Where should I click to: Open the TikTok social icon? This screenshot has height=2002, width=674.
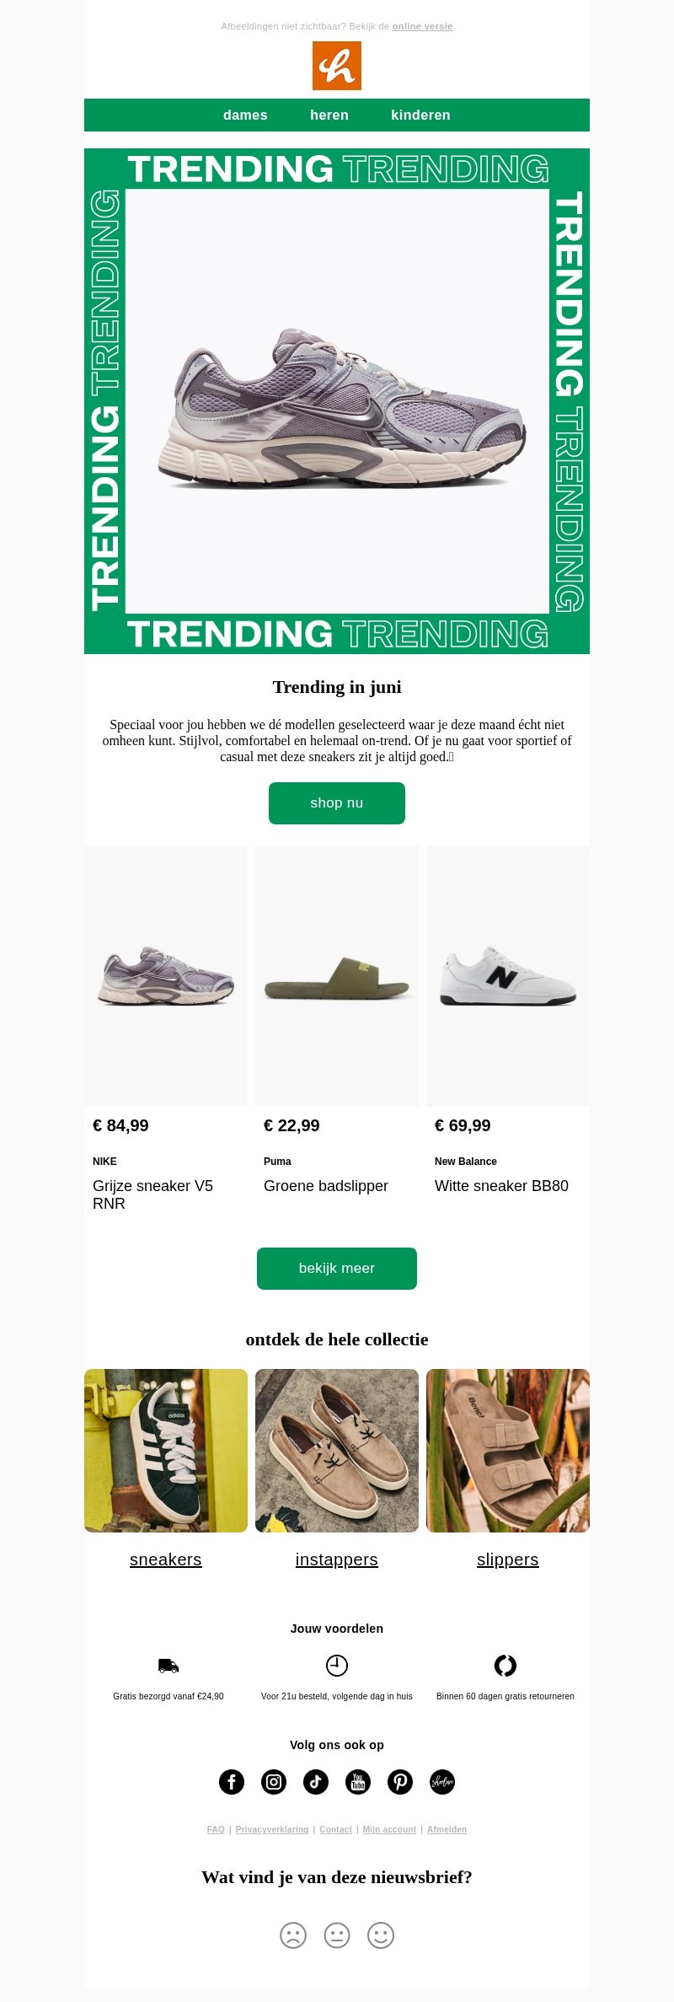pyautogui.click(x=316, y=1782)
